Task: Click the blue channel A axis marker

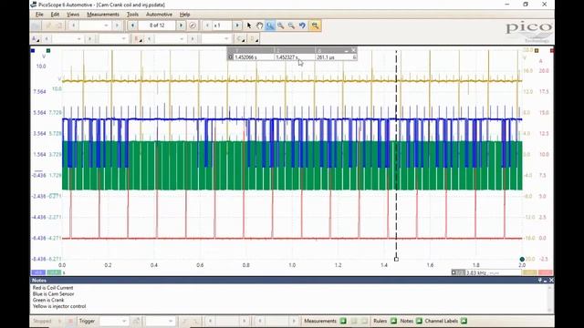Action: 33,51
